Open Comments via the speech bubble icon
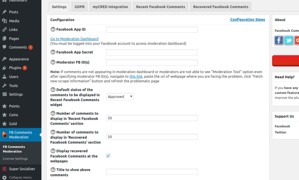299x180 pixels. pos(4,47)
